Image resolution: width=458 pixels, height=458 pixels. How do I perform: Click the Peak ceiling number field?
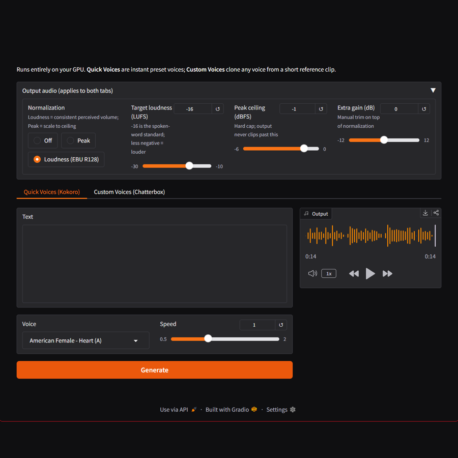click(x=297, y=109)
